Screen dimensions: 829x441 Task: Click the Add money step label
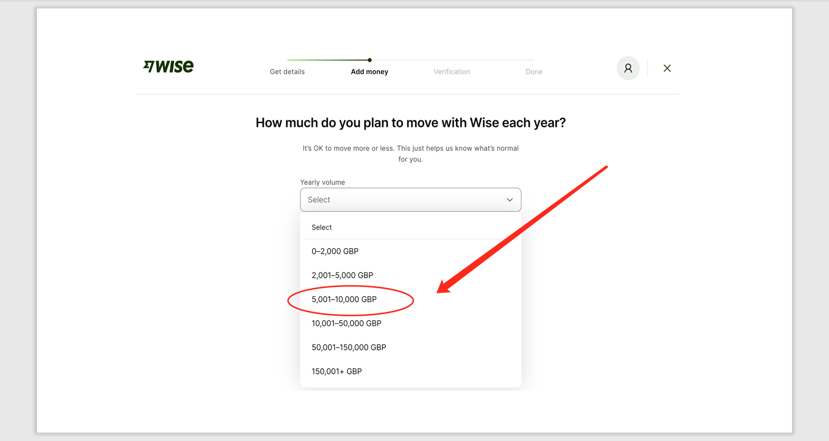369,72
